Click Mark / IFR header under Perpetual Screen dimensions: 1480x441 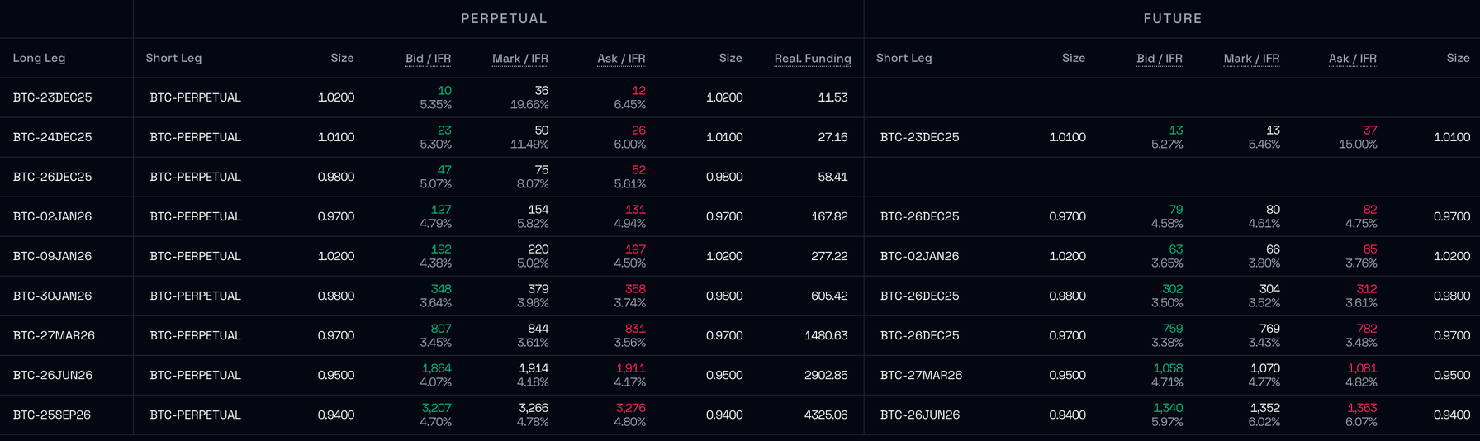(519, 58)
